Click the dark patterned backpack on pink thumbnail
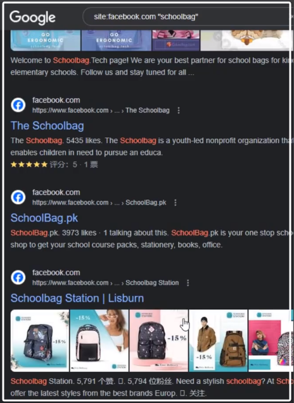Viewport: 294px width, 403px height. pos(159,340)
